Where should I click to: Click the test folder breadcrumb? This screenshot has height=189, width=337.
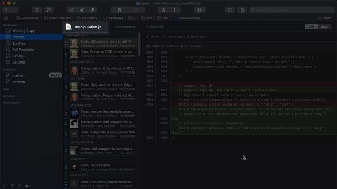point(146,18)
